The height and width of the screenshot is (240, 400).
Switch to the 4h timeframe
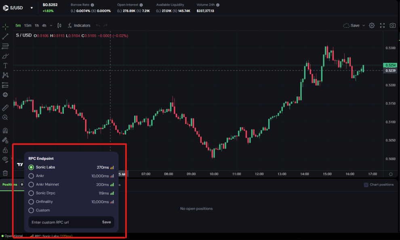[44, 25]
